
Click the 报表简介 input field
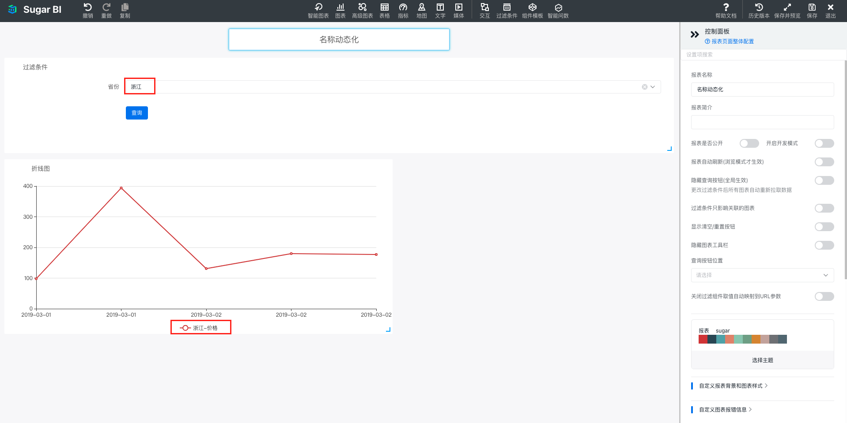click(763, 122)
